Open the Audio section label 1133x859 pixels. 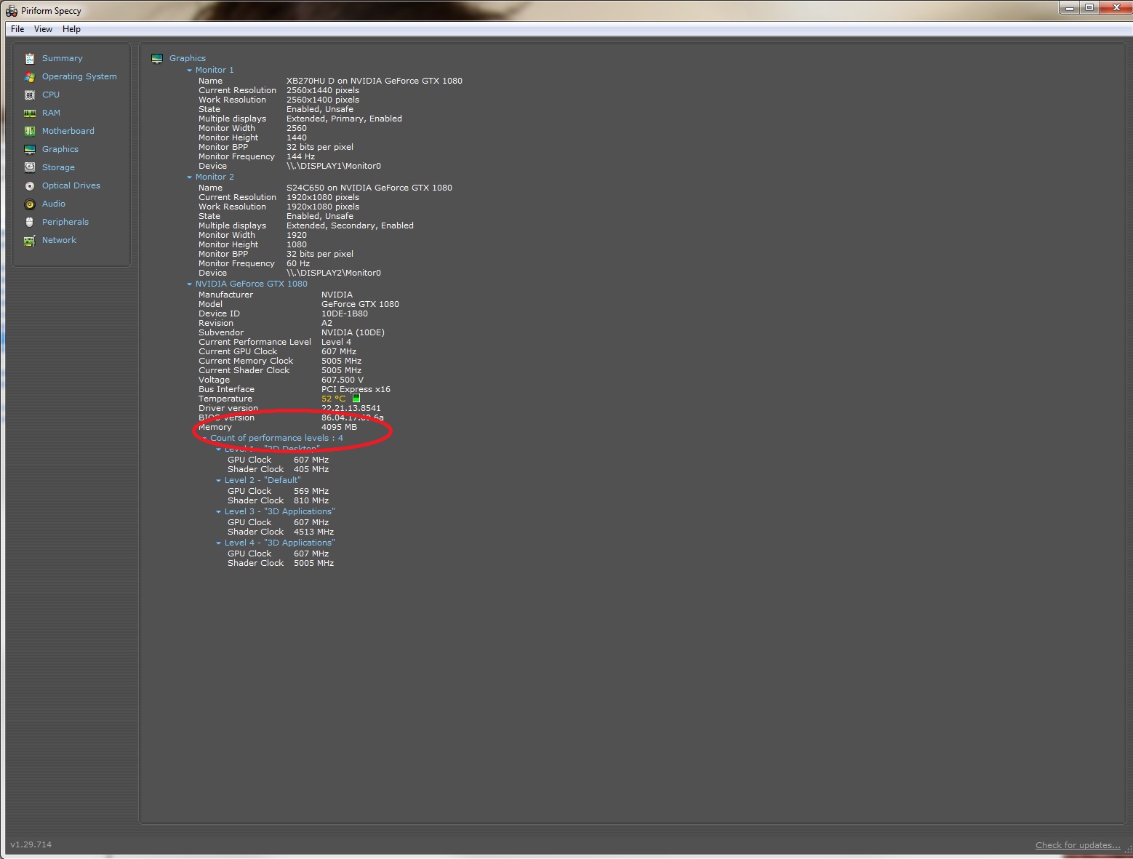53,204
